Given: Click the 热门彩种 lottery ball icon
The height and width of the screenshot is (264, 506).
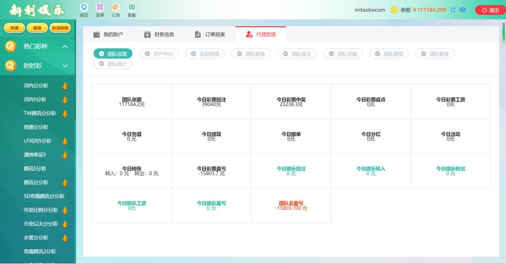Looking at the screenshot, I should coord(11,47).
